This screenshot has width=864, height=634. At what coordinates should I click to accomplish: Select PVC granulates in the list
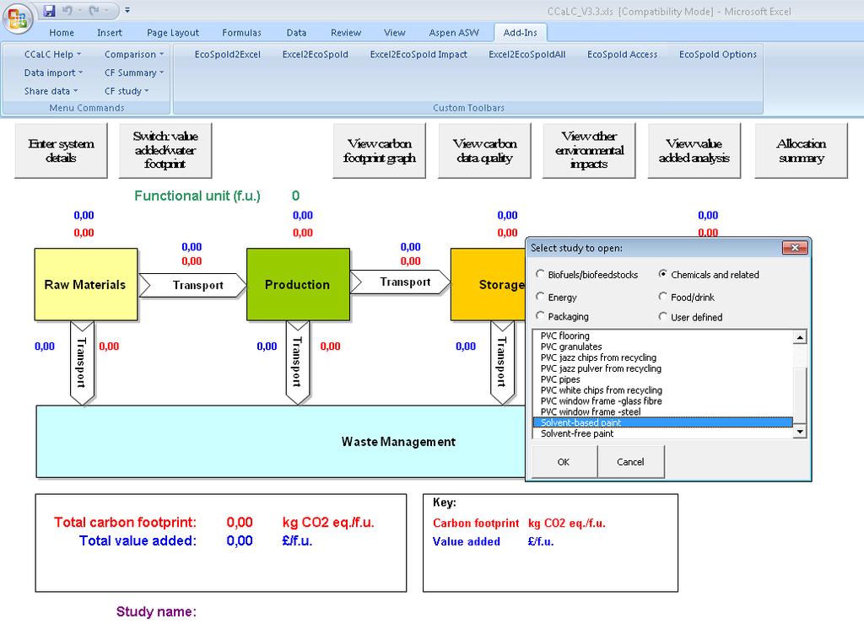663,347
